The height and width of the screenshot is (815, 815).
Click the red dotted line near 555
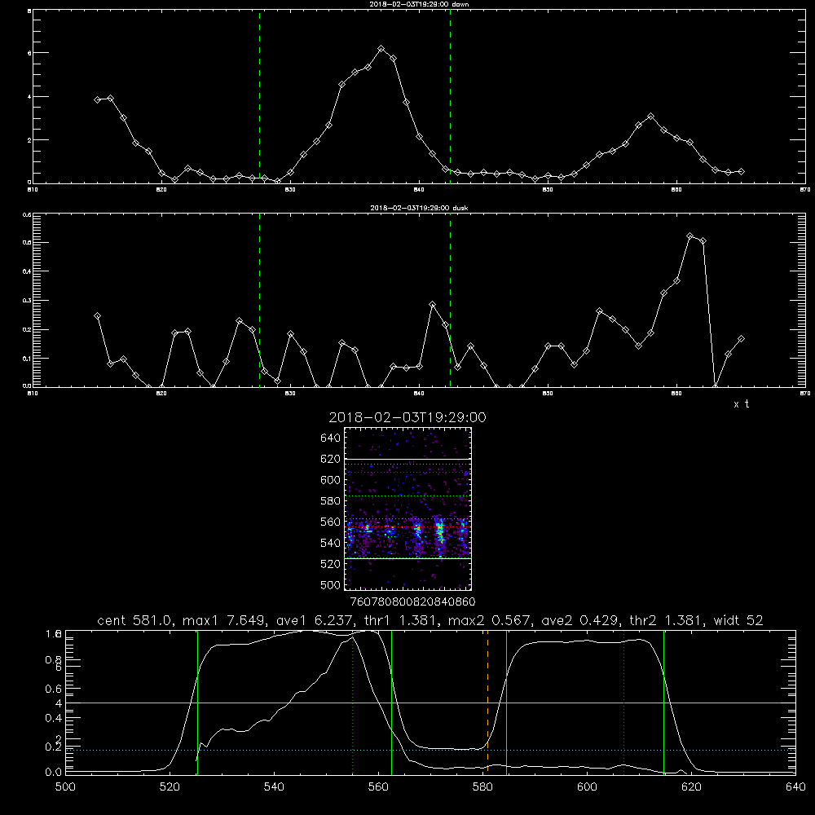coord(353,702)
